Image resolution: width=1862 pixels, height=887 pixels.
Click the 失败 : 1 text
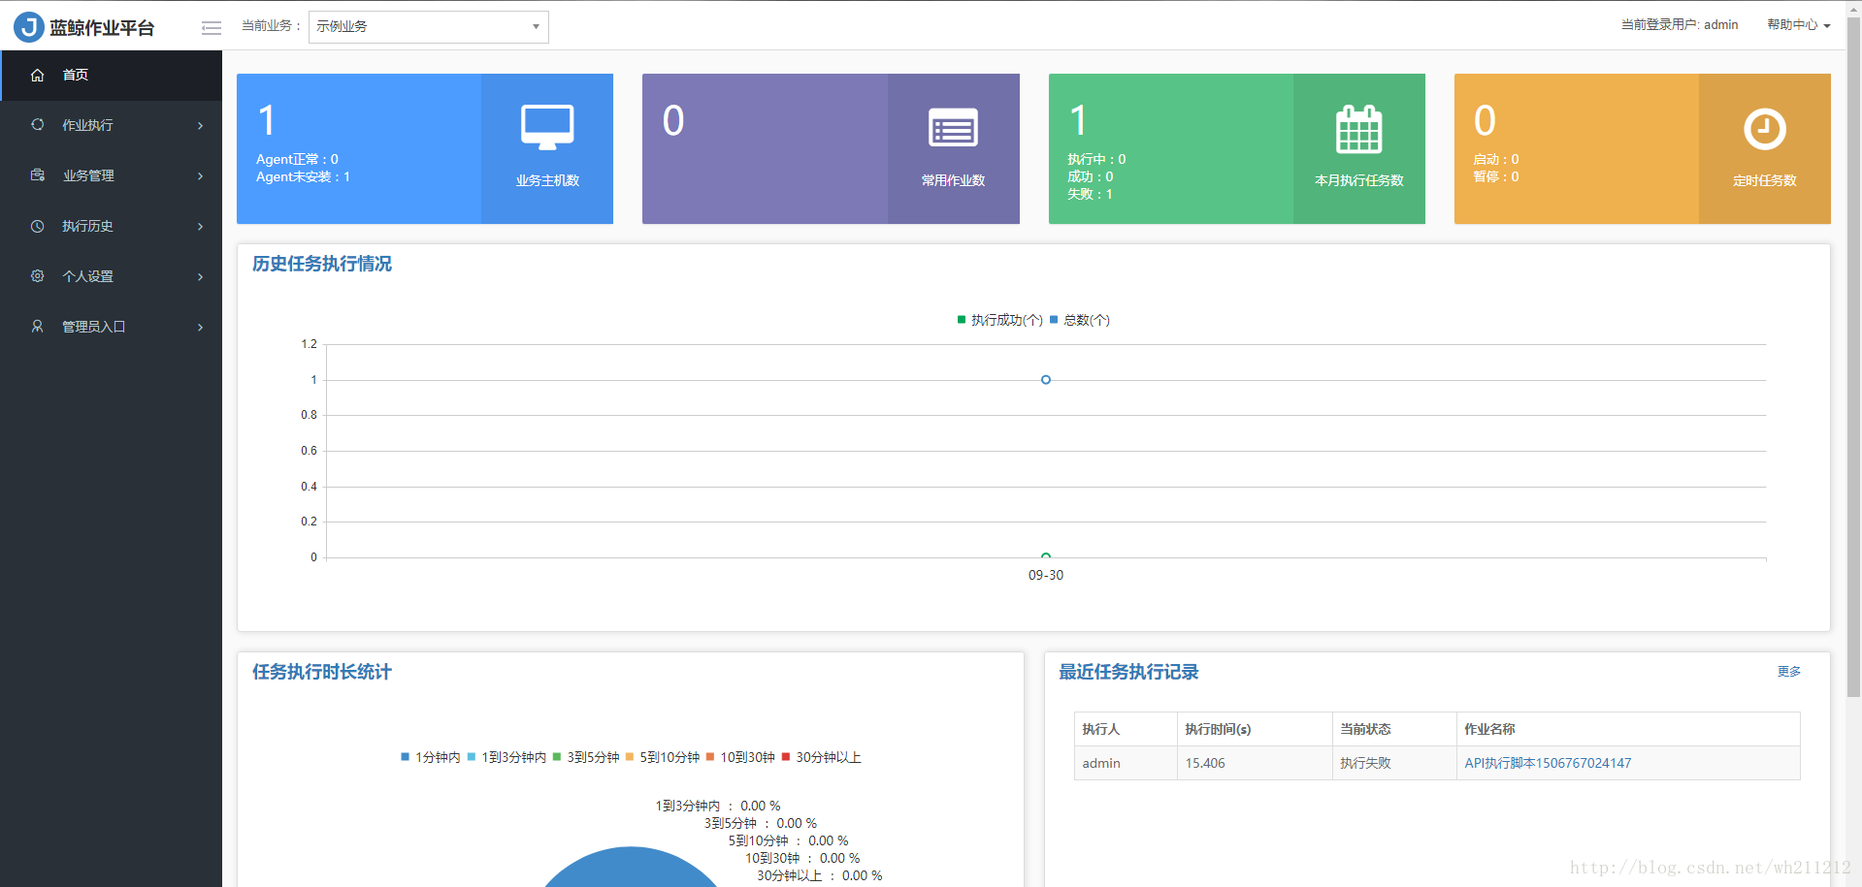[1090, 194]
